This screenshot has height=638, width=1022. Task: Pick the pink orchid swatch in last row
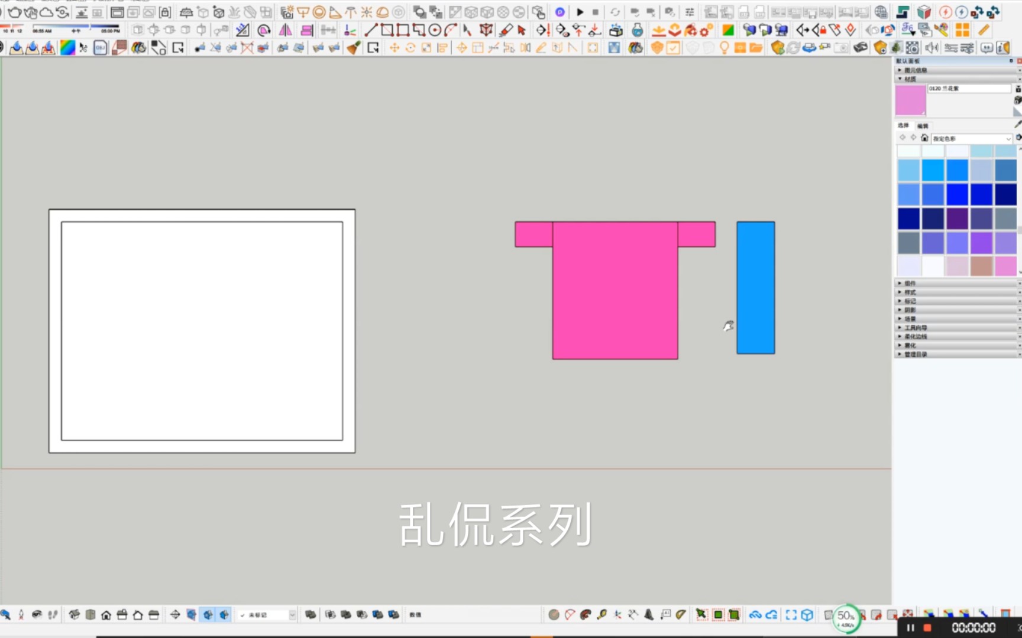(x=1005, y=266)
